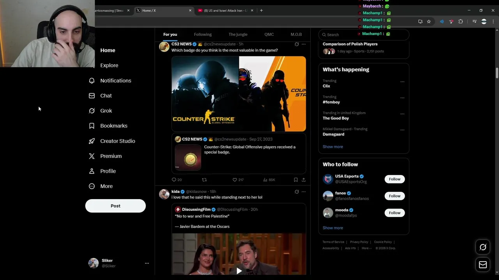Image resolution: width=499 pixels, height=280 pixels.
Task: Bookmark the CS2 NEWS post
Action: tap(296, 180)
